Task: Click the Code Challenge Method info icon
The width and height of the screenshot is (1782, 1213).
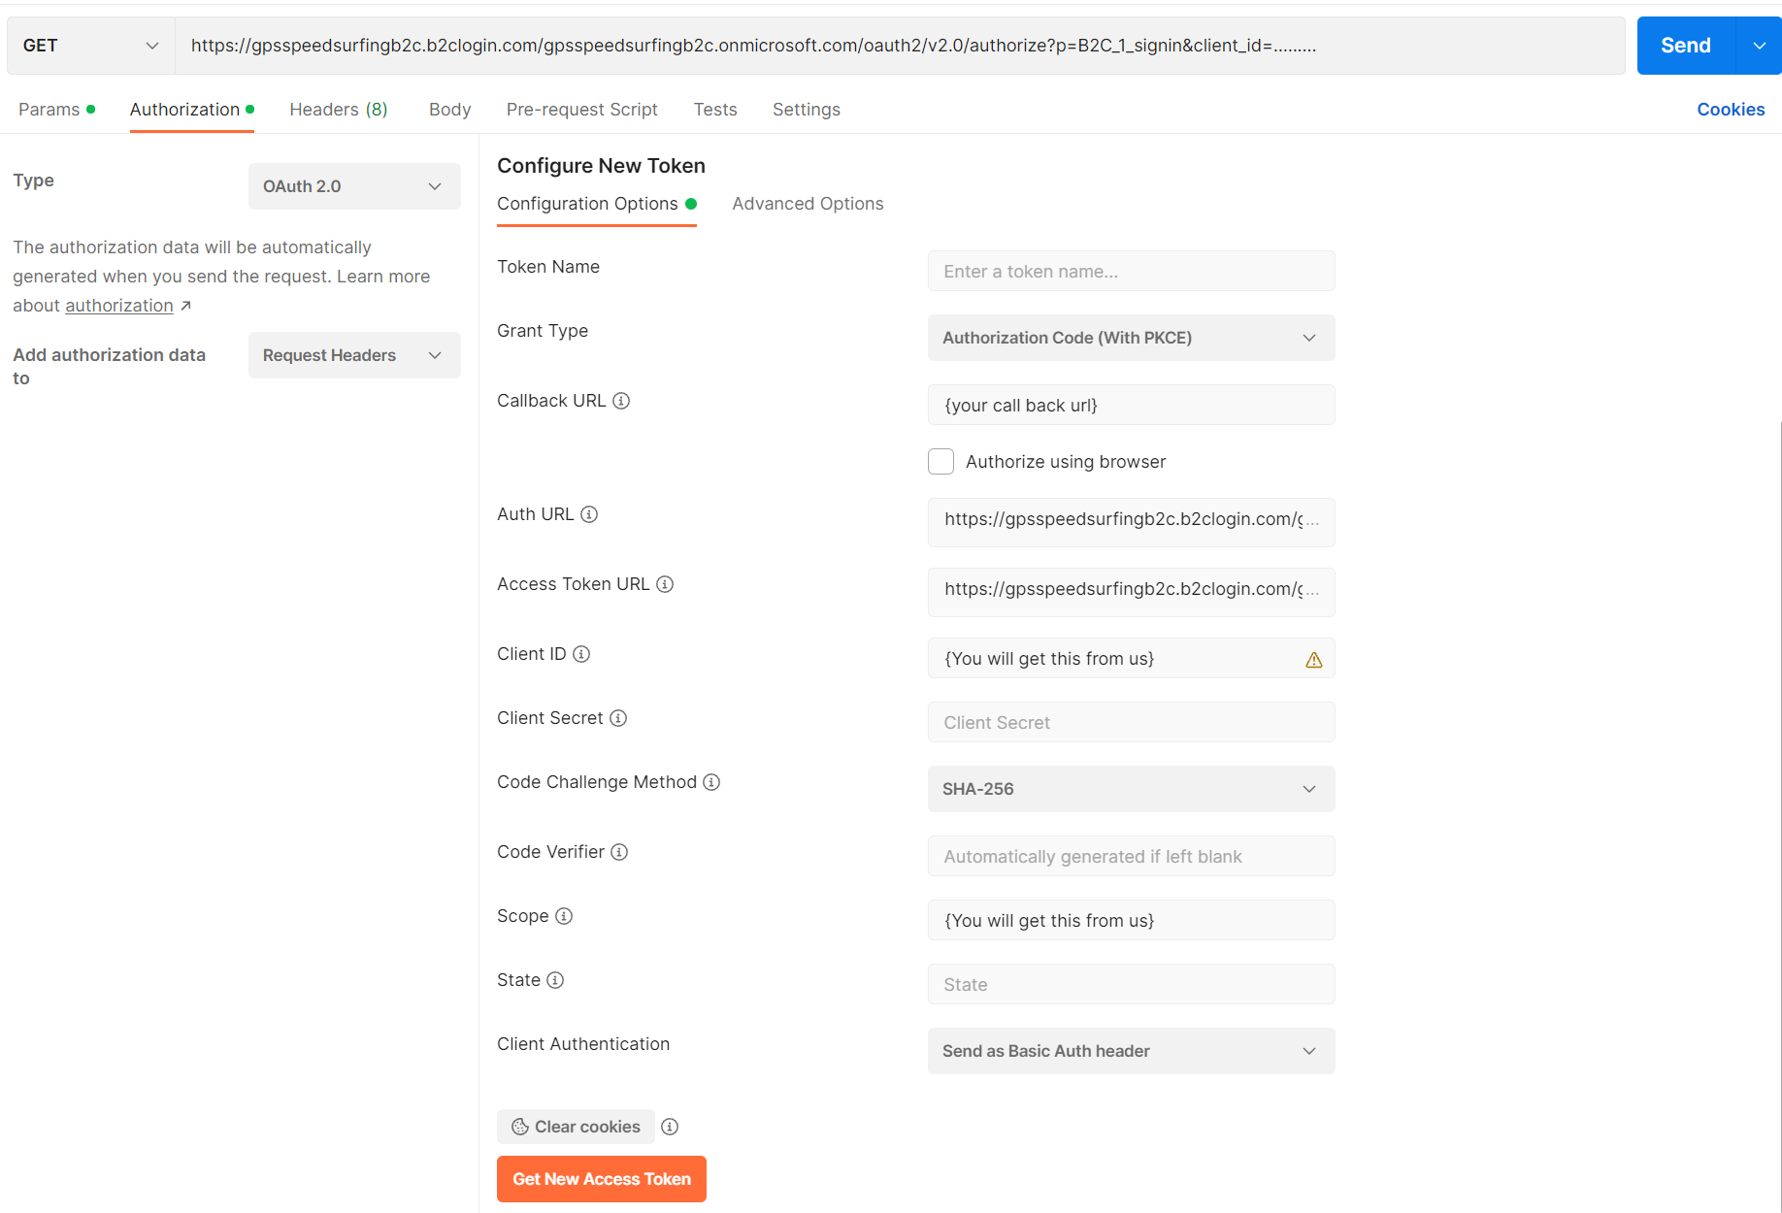Action: click(x=712, y=782)
